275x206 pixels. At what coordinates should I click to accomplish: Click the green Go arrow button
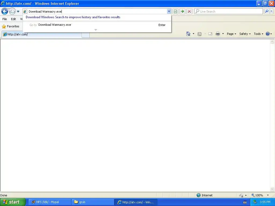[x=182, y=12]
